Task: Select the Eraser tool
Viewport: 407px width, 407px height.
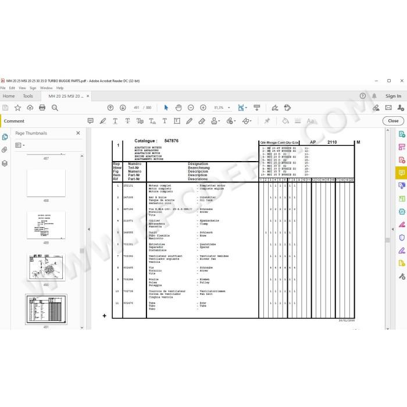Action: click(x=202, y=121)
